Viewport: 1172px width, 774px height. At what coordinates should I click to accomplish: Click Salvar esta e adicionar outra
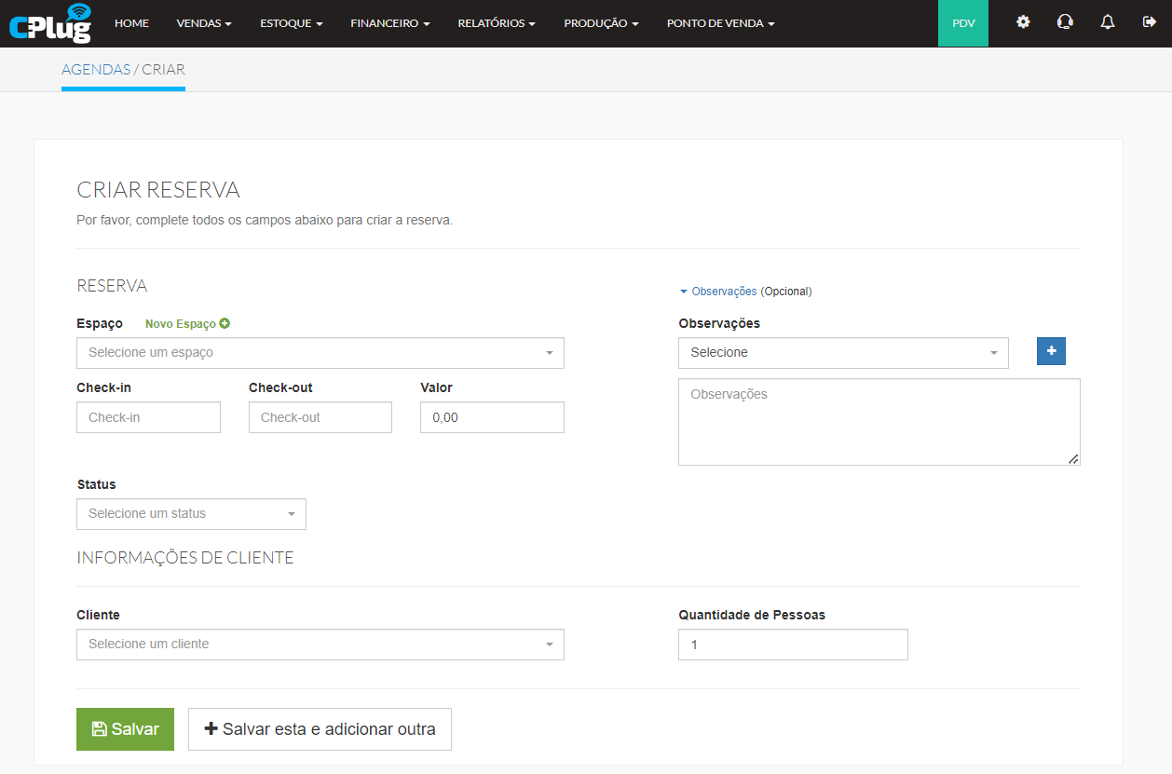tap(320, 729)
